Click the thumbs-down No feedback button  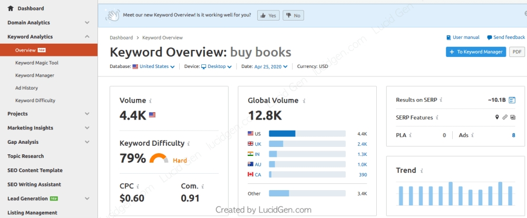[293, 16]
